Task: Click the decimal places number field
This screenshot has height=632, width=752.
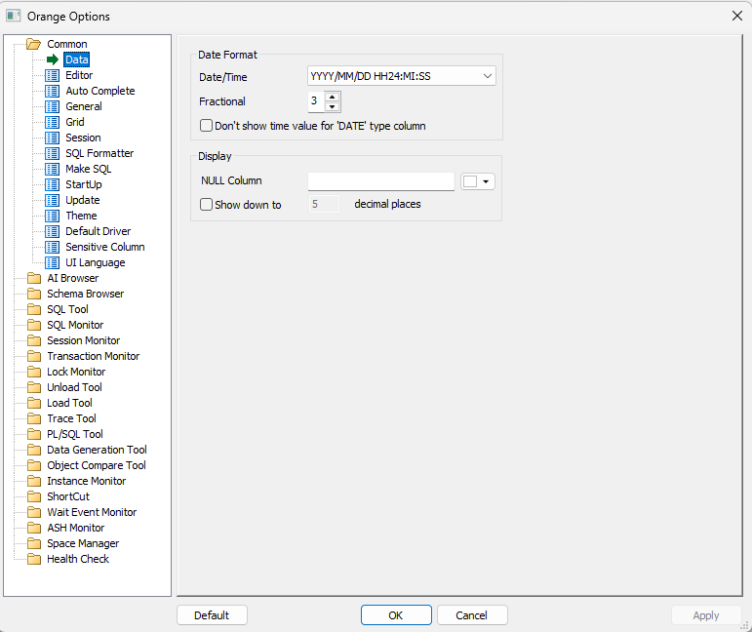Action: (x=324, y=204)
